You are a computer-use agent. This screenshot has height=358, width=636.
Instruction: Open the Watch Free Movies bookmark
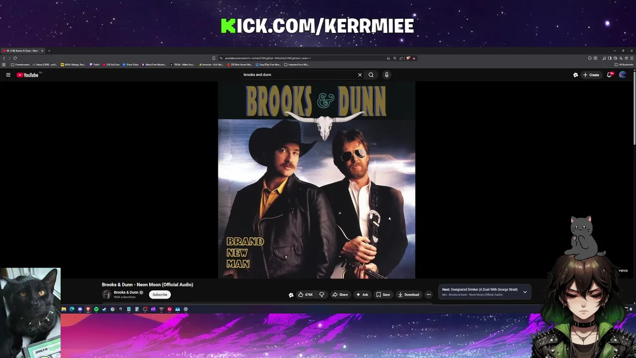point(154,65)
